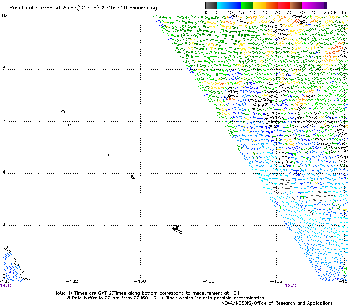Click the purple time stamp '14:10'
The height and width of the screenshot is (306, 348).
click(7, 286)
